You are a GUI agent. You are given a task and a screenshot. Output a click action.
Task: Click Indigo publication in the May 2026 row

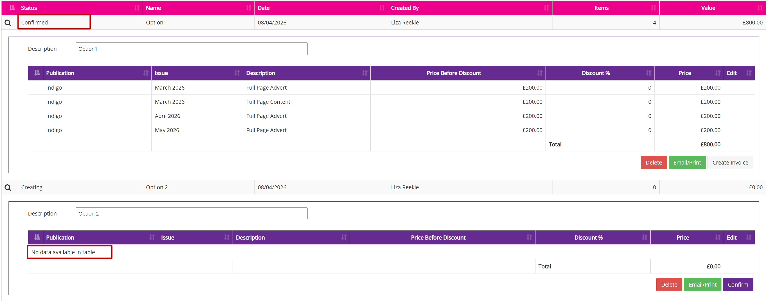click(x=97, y=130)
